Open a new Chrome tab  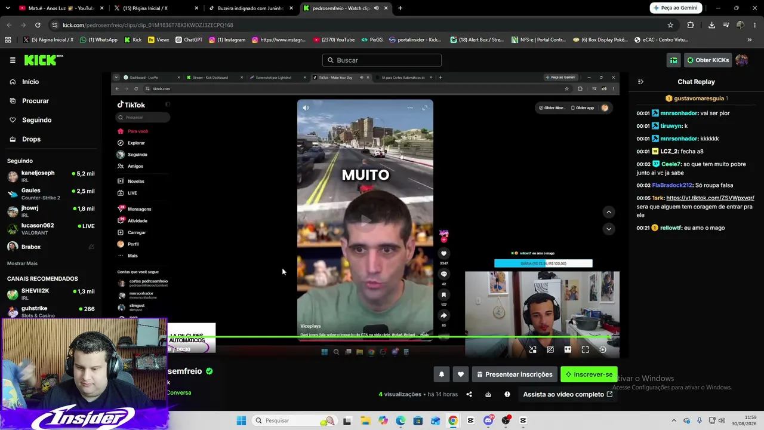click(400, 8)
